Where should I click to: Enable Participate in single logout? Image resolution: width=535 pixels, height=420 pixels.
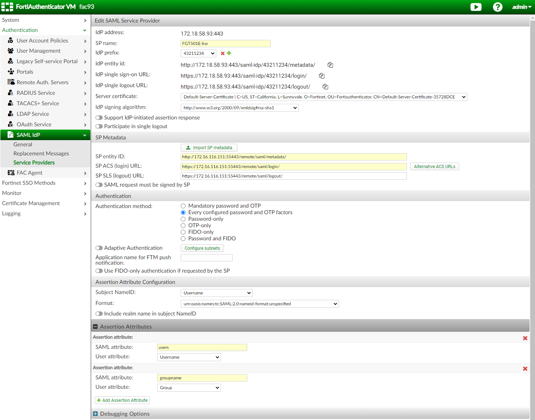coord(99,126)
